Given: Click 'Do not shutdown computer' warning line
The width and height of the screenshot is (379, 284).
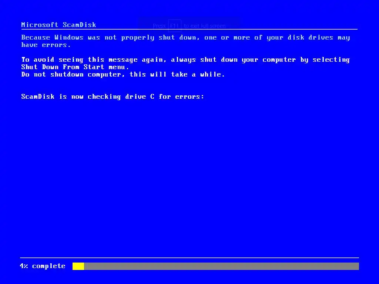Looking at the screenshot, I should (123, 74).
